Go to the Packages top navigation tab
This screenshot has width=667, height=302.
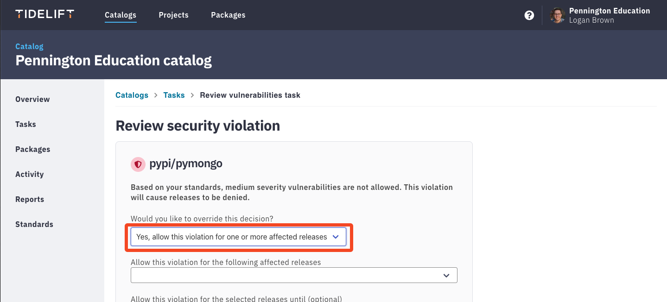point(228,15)
